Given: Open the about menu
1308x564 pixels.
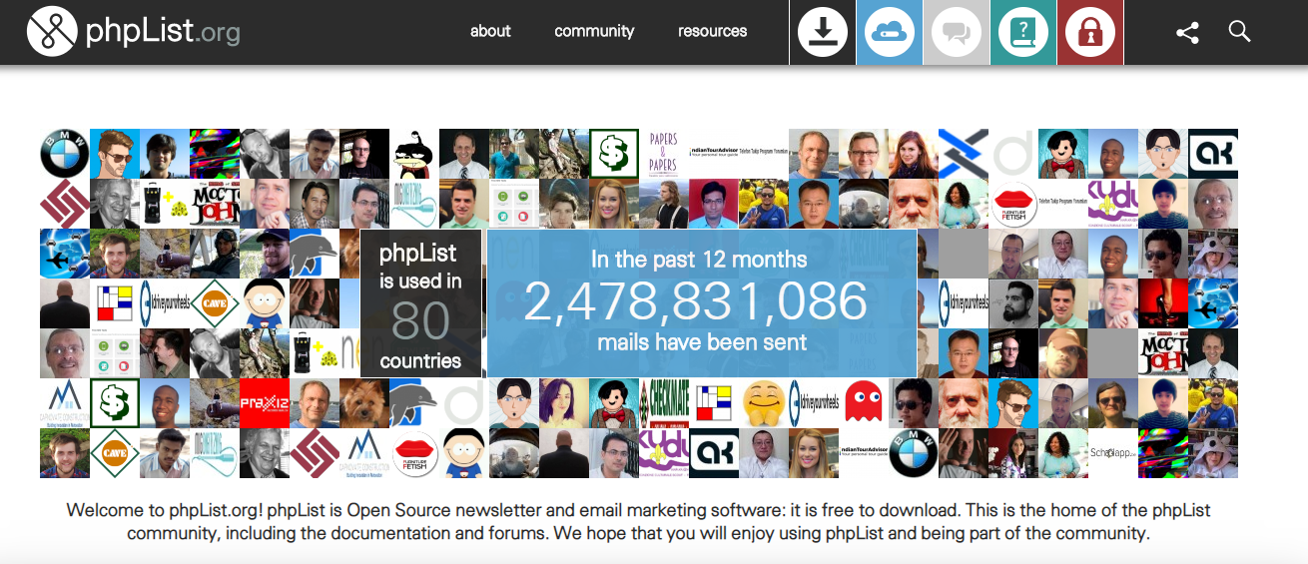Looking at the screenshot, I should tap(490, 31).
